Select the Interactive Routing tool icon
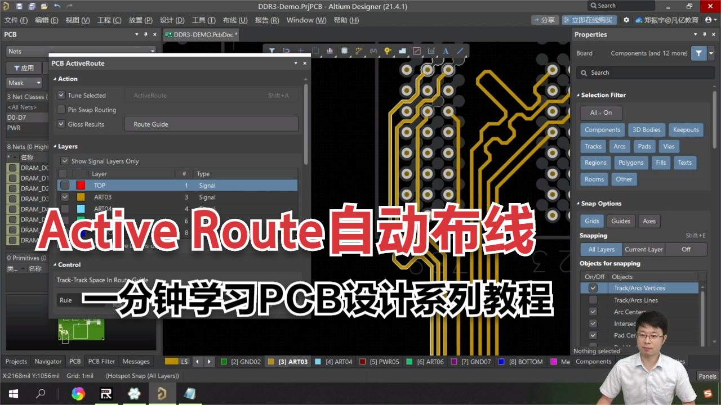Viewport: 721px width, 405px height. pos(359,51)
